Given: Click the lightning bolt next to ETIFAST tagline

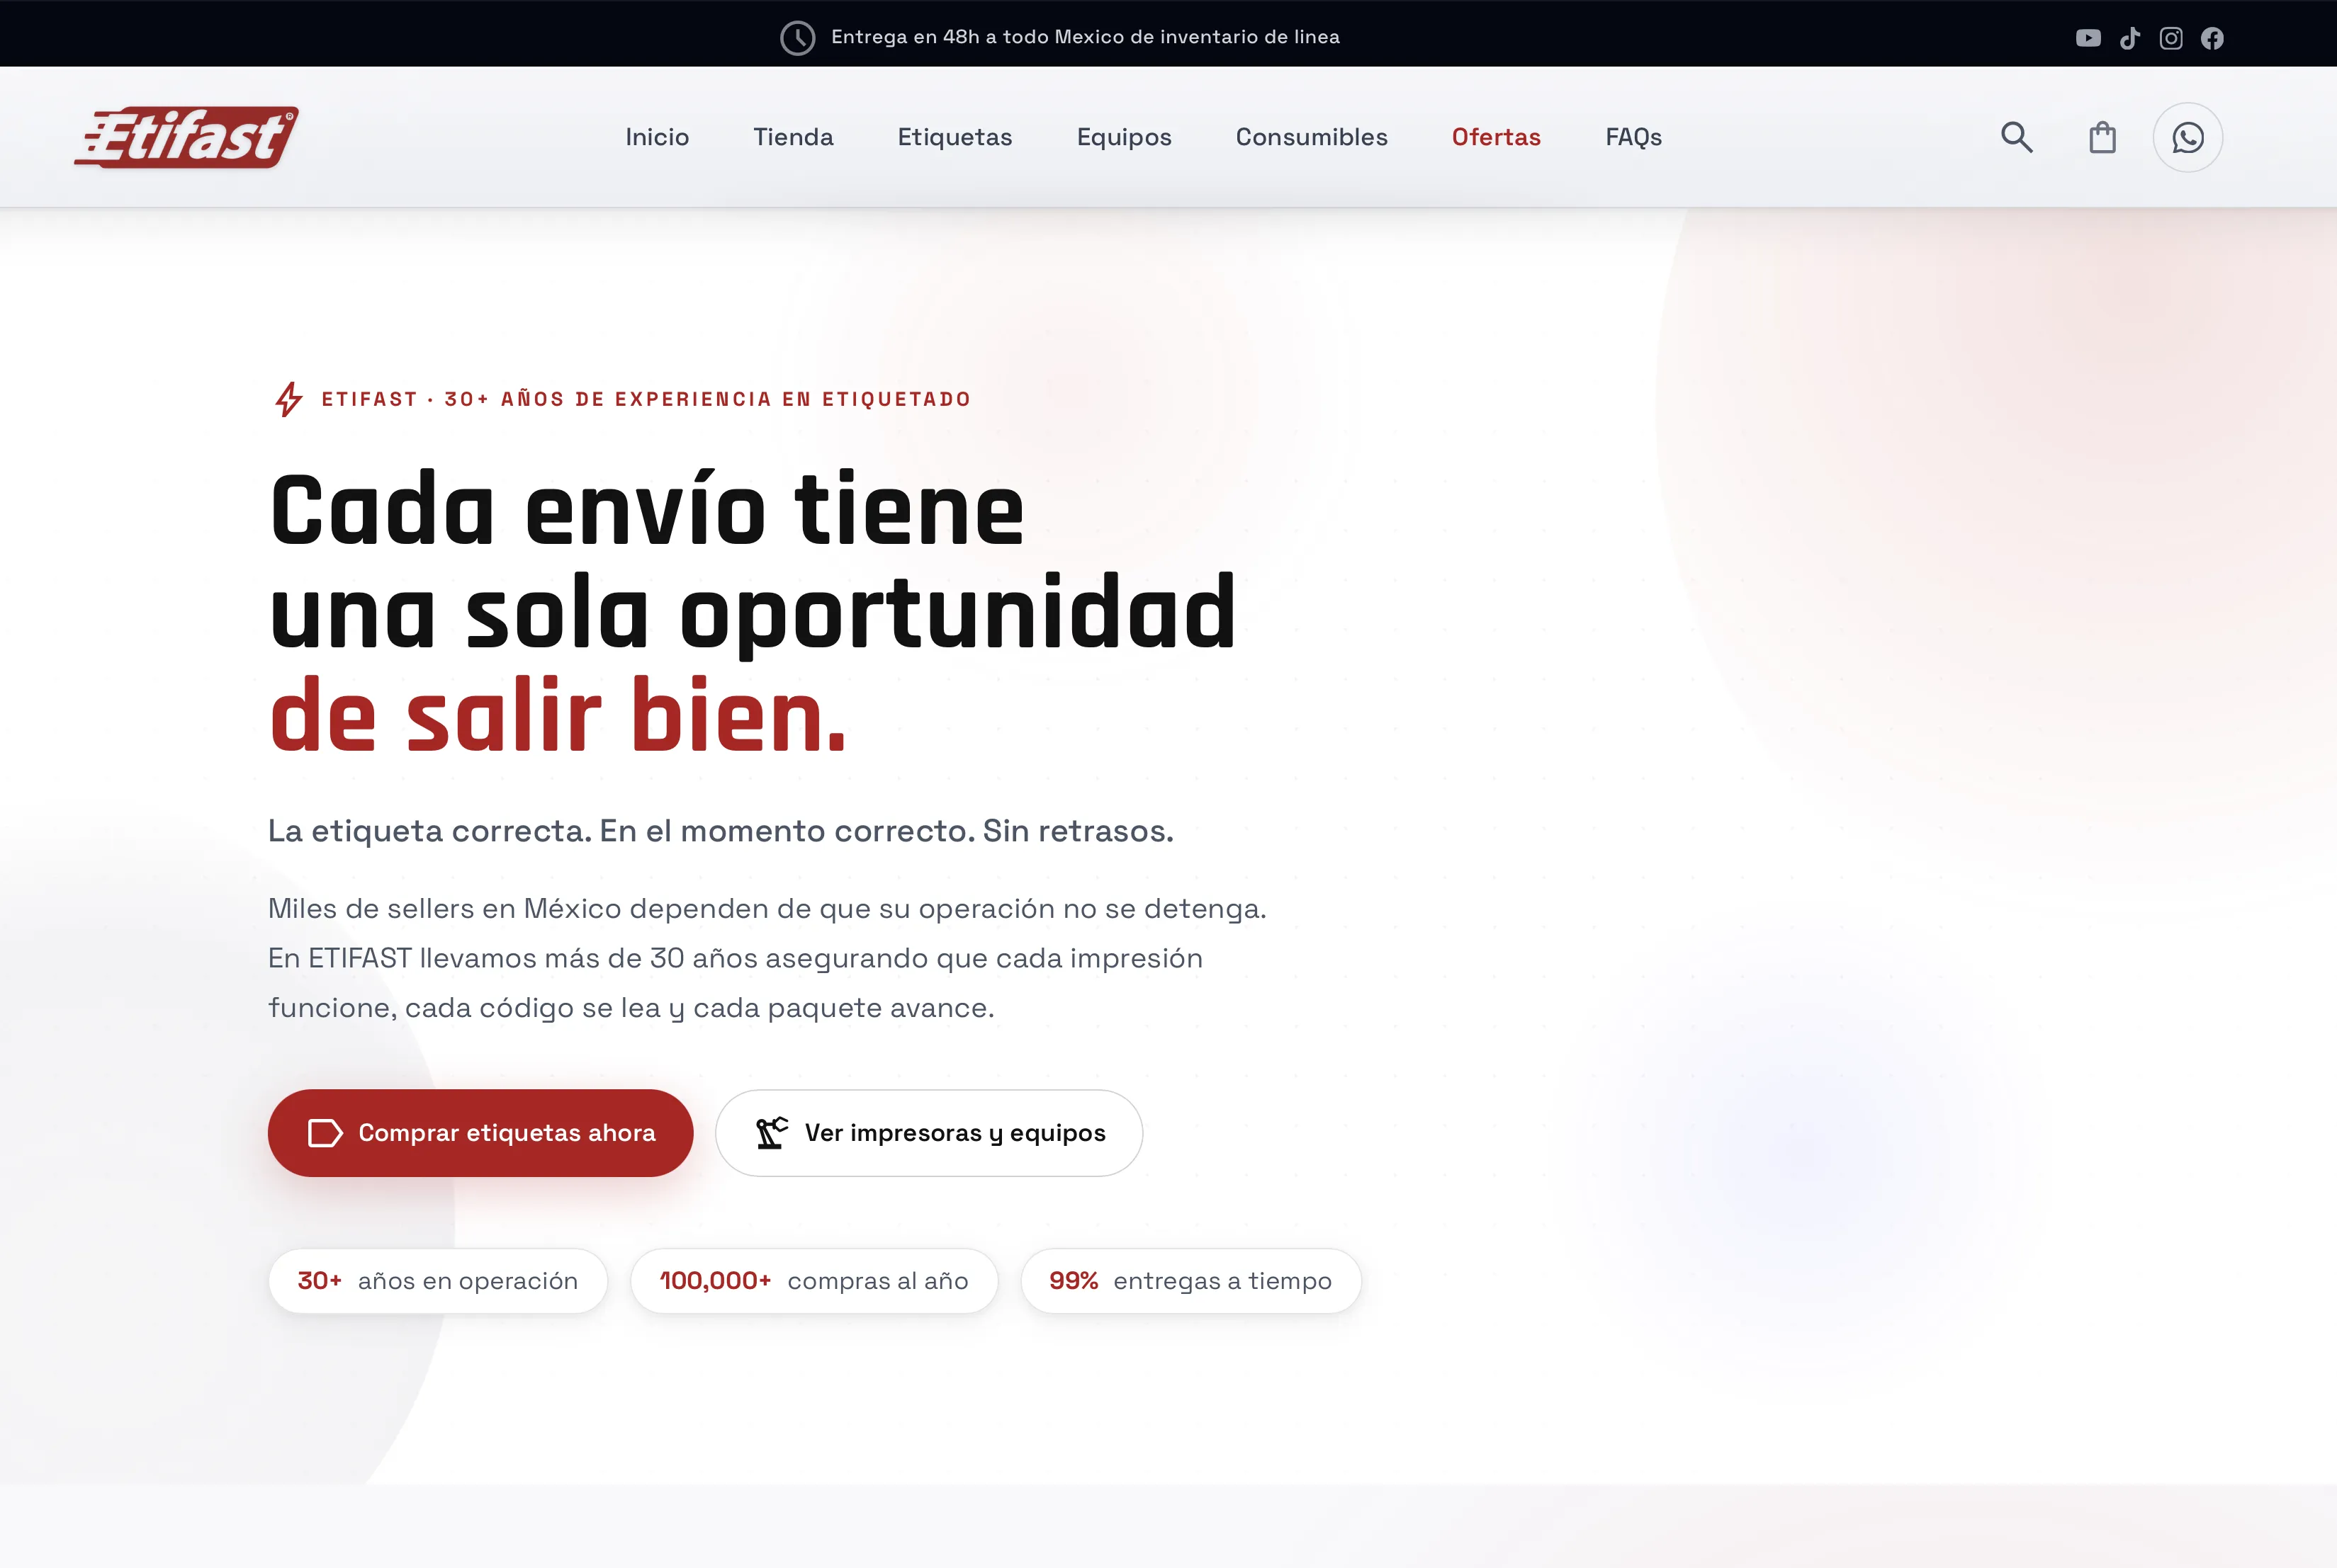Looking at the screenshot, I should (289, 398).
